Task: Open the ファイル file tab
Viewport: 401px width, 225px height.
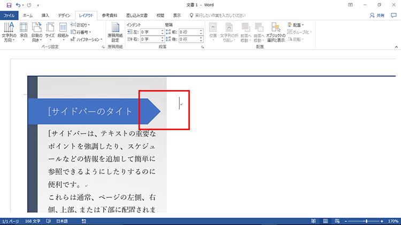Action: pos(9,15)
